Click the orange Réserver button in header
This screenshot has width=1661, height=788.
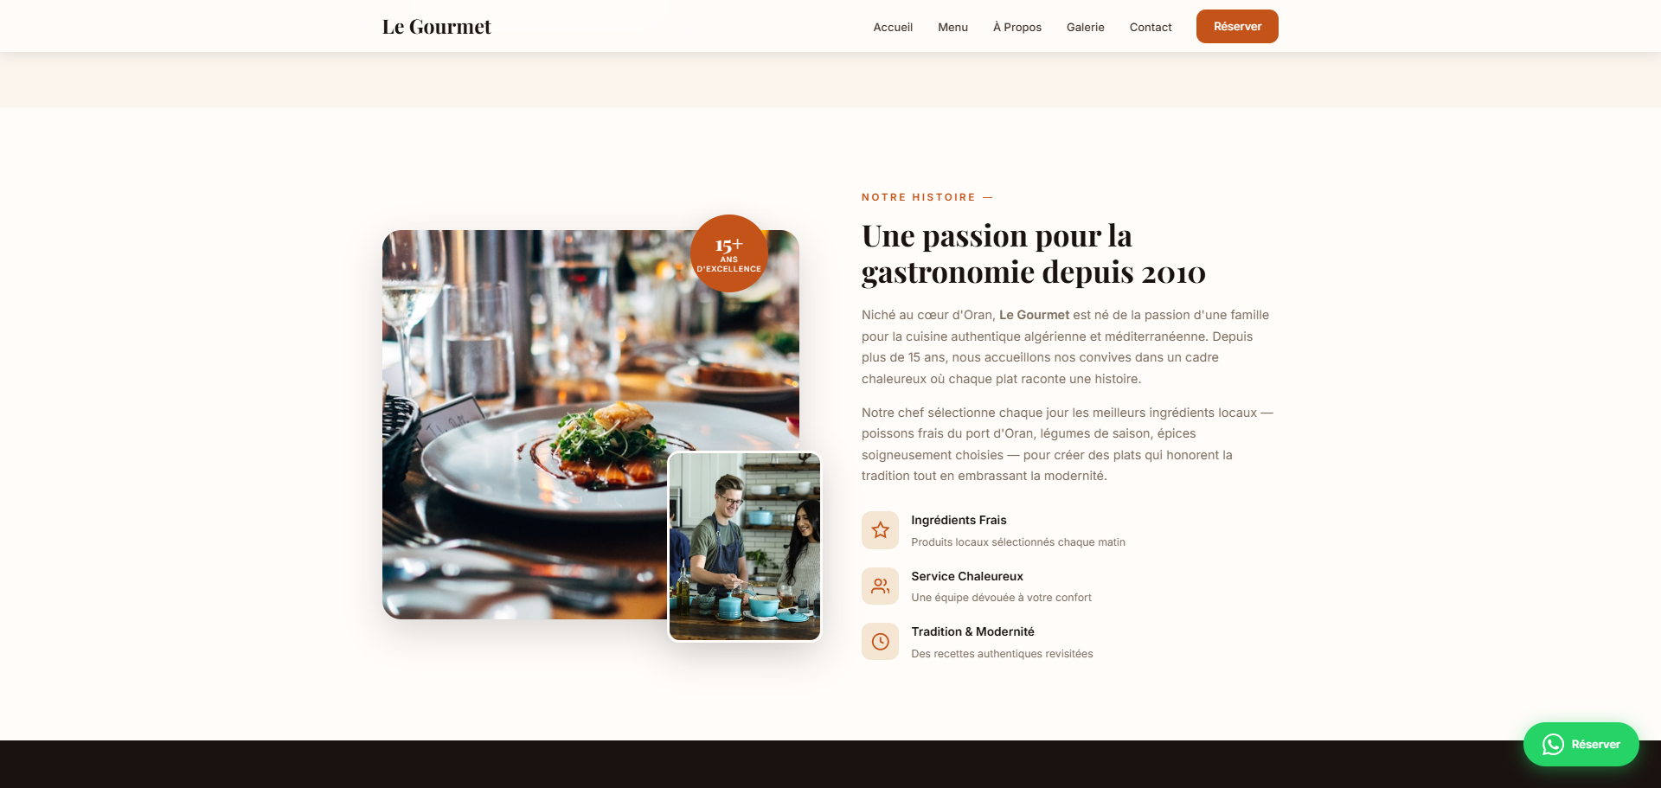1237,26
